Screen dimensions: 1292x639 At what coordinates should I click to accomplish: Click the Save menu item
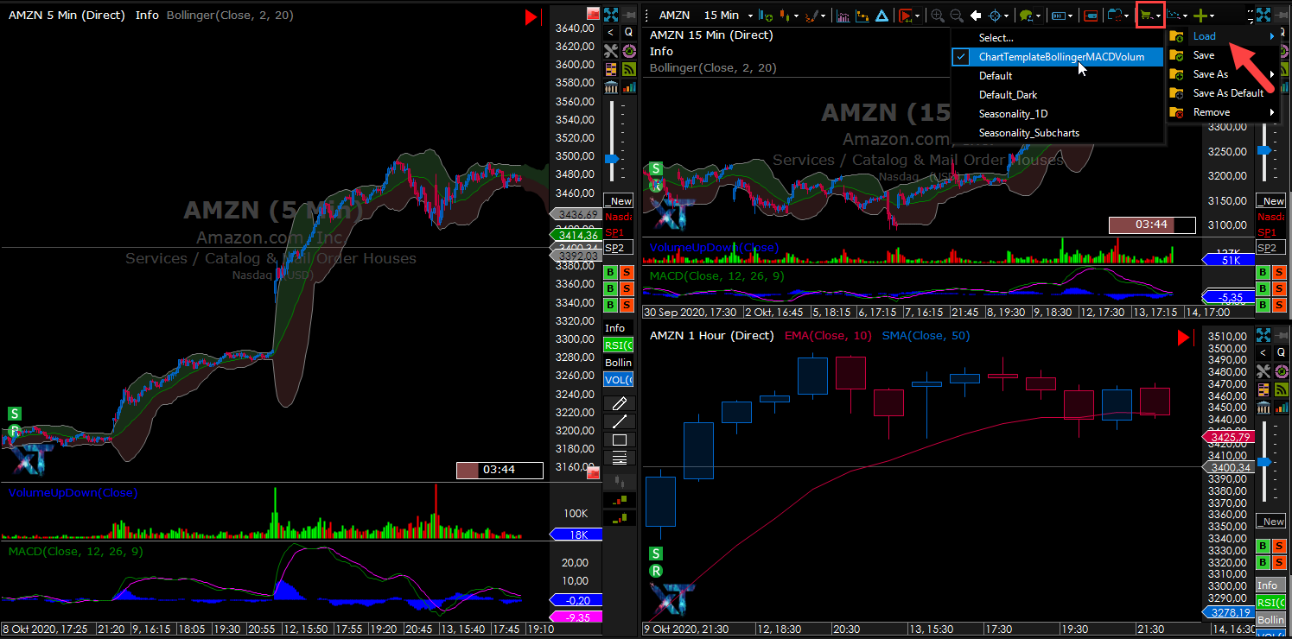click(x=1222, y=55)
